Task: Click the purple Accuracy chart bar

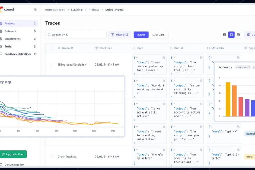Action: pos(247,108)
